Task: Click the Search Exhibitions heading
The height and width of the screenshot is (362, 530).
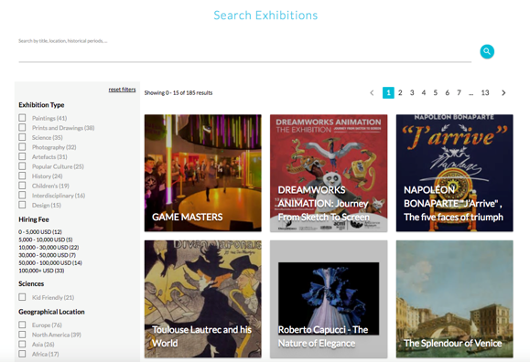Action: point(265,16)
